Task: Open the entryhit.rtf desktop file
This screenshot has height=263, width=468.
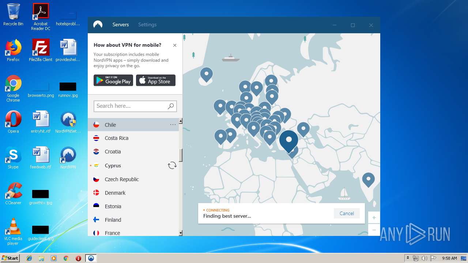Action: (41, 122)
